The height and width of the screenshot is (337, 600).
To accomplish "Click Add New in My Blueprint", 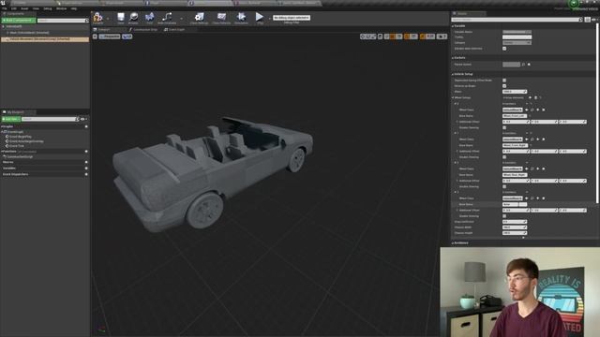I will click(11, 119).
